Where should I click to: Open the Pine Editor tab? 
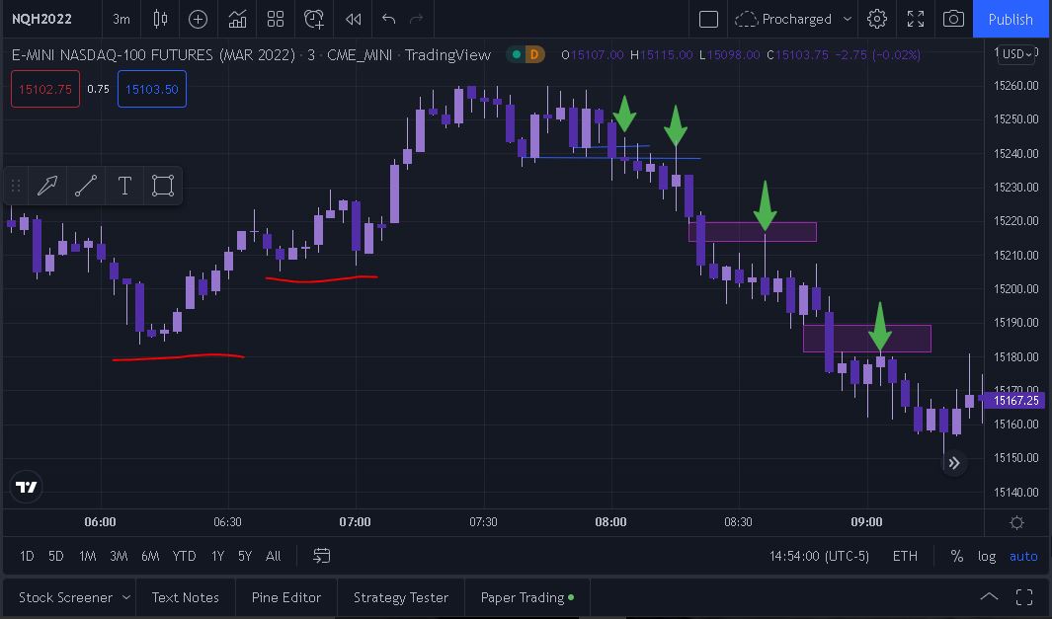click(x=286, y=597)
